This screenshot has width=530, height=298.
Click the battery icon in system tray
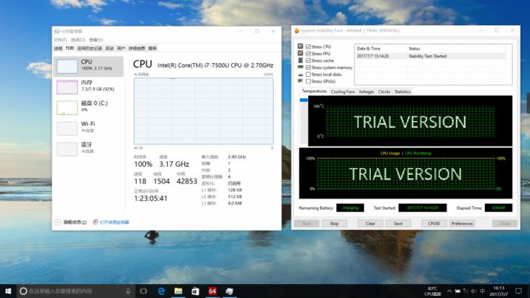coord(457,291)
